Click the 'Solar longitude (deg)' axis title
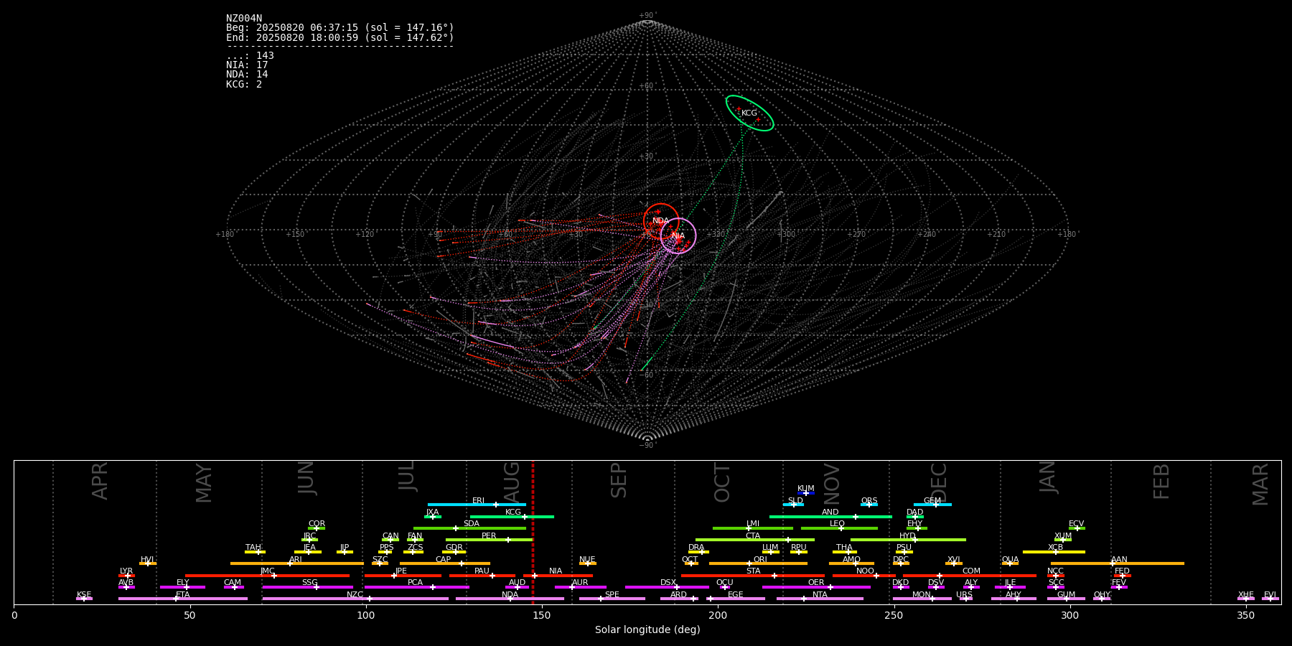This screenshot has width=1292, height=646. [x=647, y=629]
